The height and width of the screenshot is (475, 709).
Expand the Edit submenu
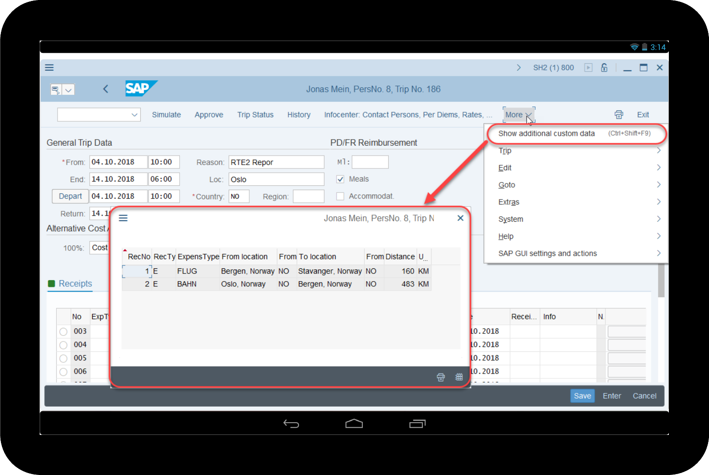(x=579, y=167)
